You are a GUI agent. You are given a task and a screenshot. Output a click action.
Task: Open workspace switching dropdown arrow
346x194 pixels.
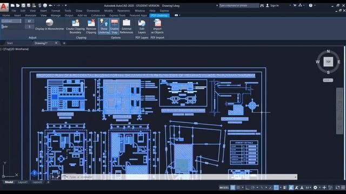tap(320, 188)
